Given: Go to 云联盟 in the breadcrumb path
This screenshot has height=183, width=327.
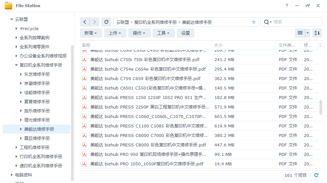Looking at the screenshot, I should click(122, 22).
